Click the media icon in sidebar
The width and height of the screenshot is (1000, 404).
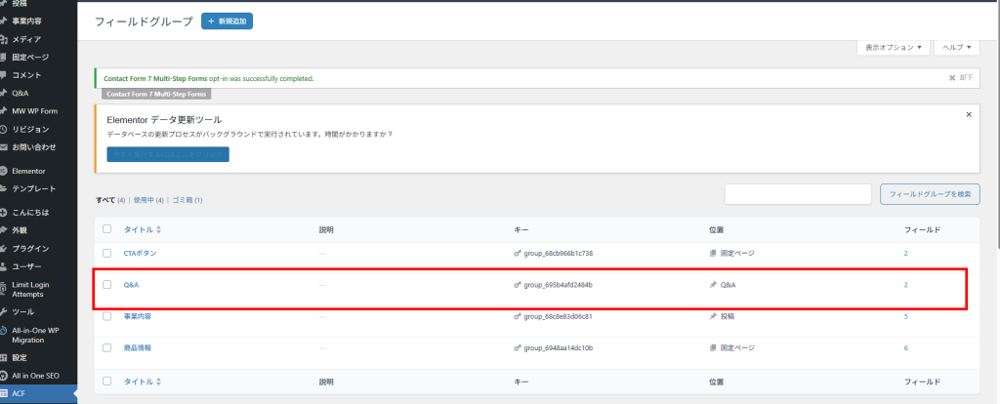click(5, 39)
